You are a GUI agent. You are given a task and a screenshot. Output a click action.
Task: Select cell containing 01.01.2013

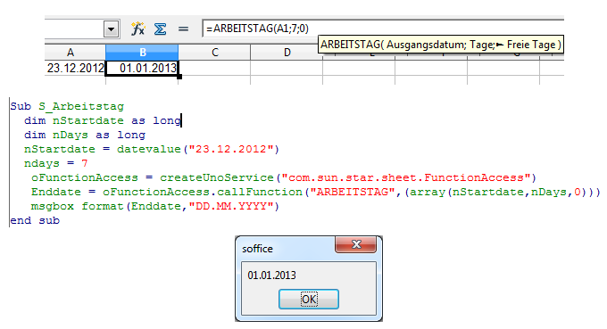[142, 68]
